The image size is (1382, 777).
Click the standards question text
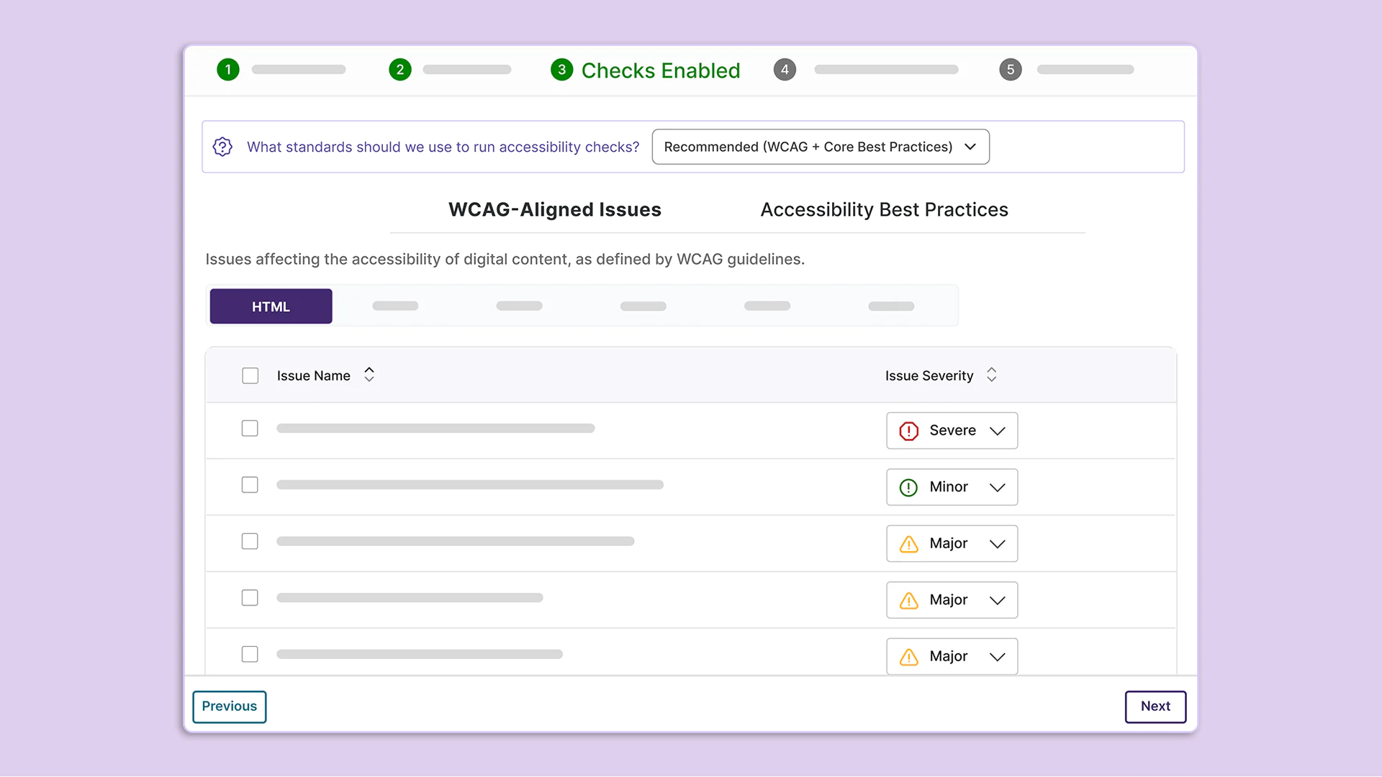(443, 147)
